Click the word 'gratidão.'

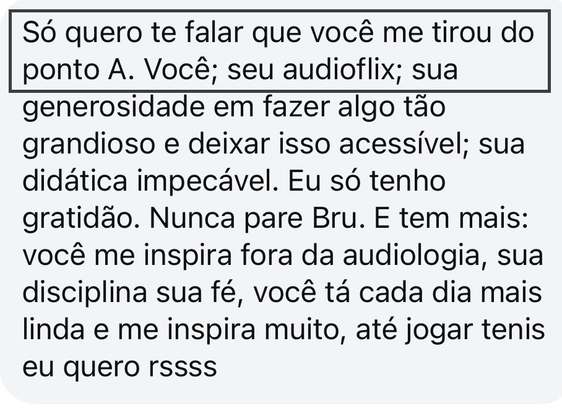coord(81,220)
